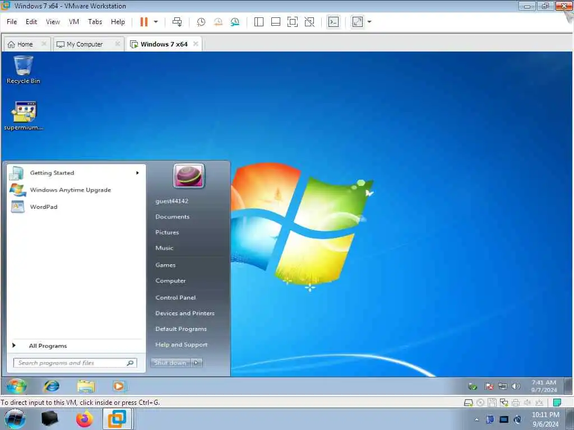Open Control Panel from Start menu

coord(175,298)
